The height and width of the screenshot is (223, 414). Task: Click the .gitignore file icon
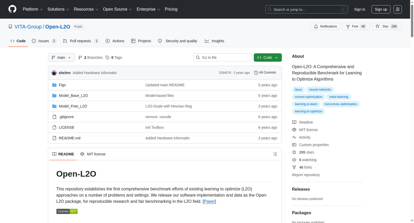[x=54, y=117]
